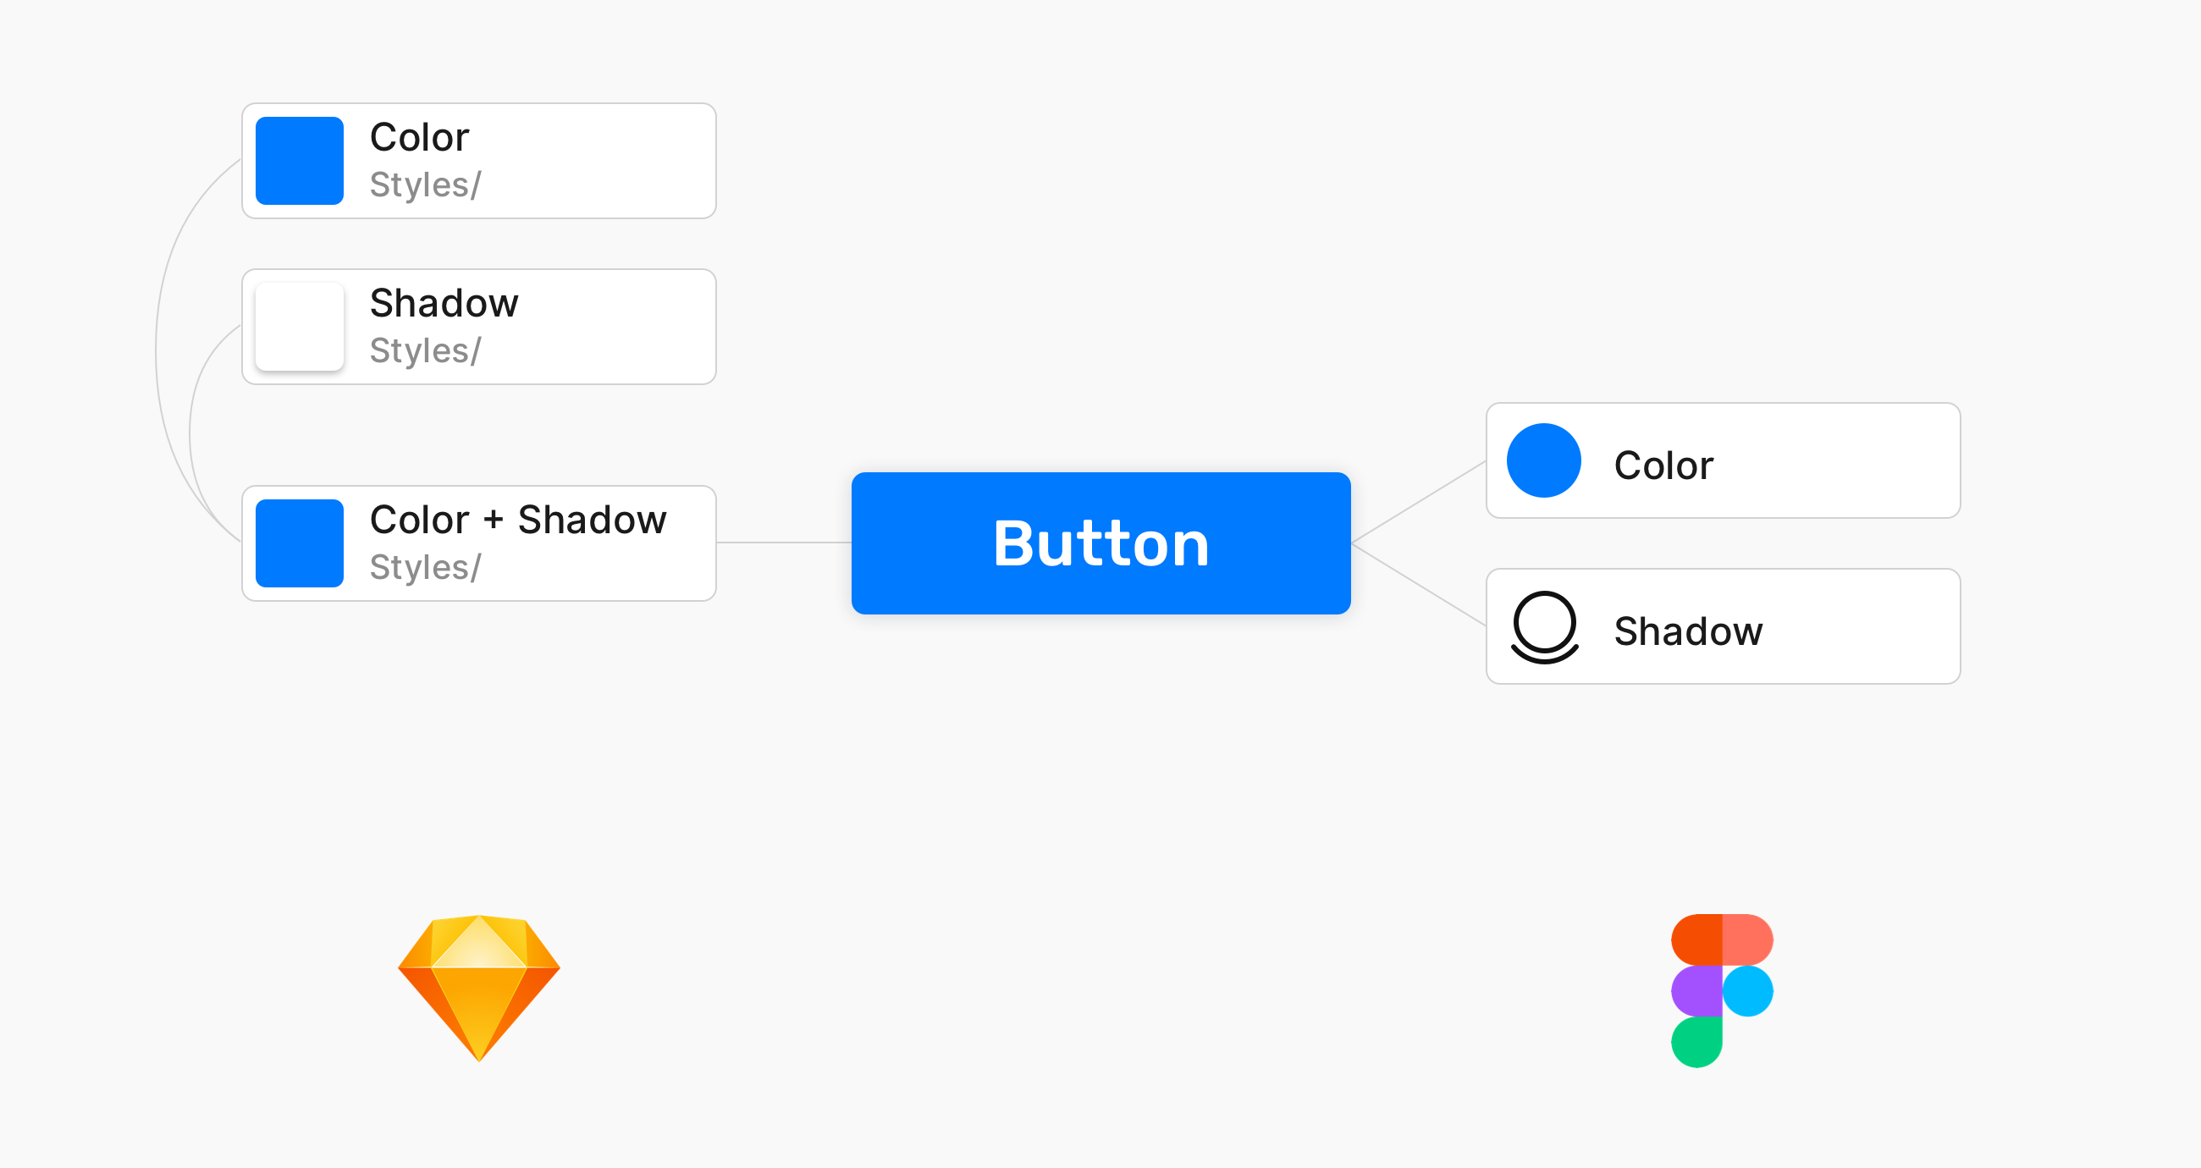Click the Shadow effect ring icon
The height and width of the screenshot is (1168, 2201).
click(1545, 627)
